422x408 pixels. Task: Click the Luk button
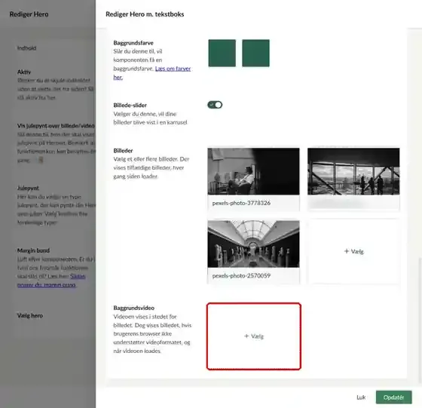(361, 397)
